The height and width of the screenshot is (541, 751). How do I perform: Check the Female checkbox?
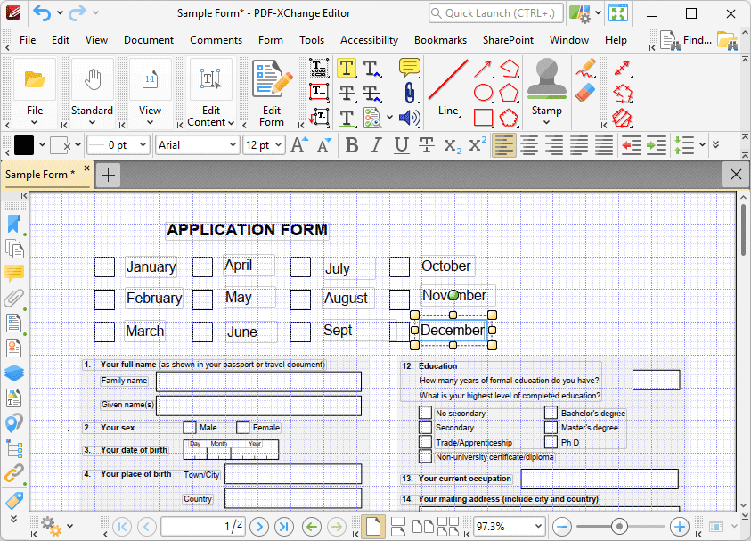(x=243, y=427)
